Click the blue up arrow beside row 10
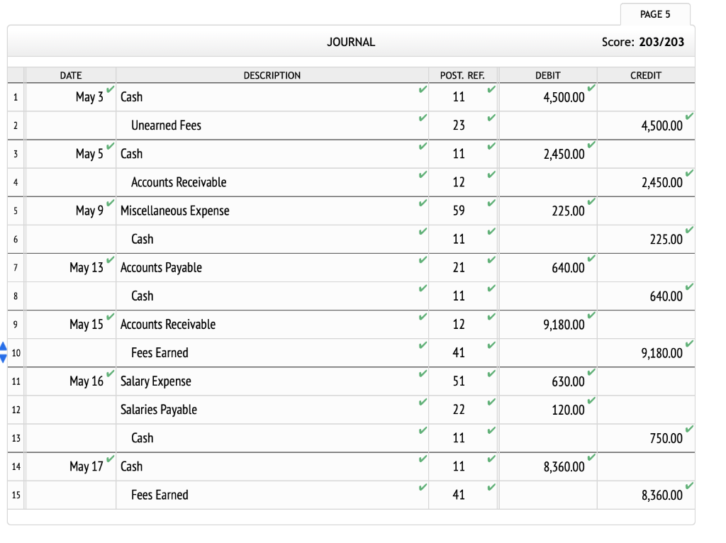This screenshot has height=543, width=726. tap(4, 347)
